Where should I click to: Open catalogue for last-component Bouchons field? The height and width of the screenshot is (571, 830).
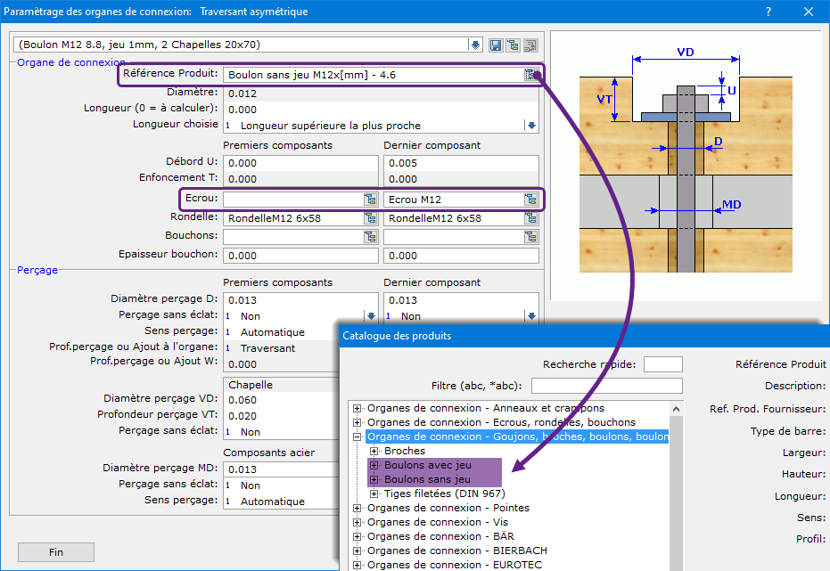(531, 237)
